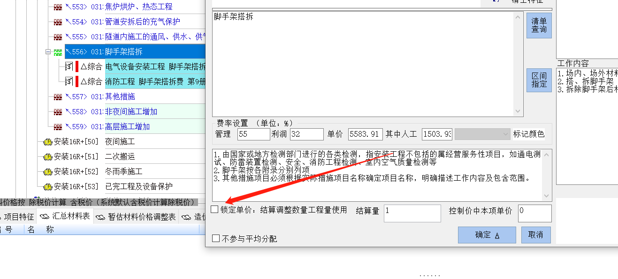The width and height of the screenshot is (618, 279).
Task: Click the green tree icon beside 脚手架搭拆
Action: [x=58, y=51]
